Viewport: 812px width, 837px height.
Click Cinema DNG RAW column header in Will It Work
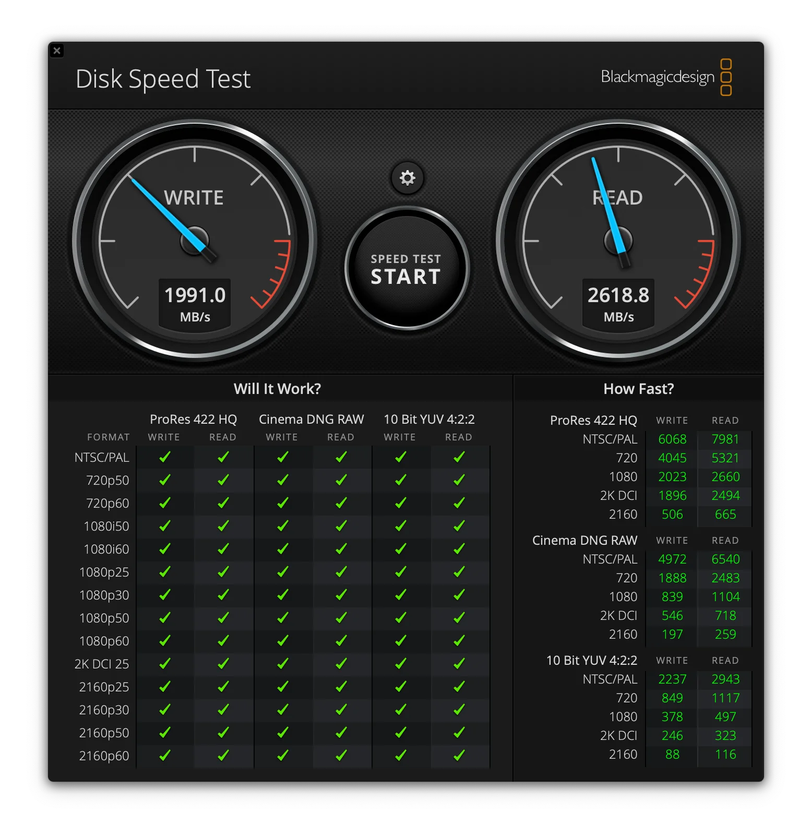click(312, 420)
